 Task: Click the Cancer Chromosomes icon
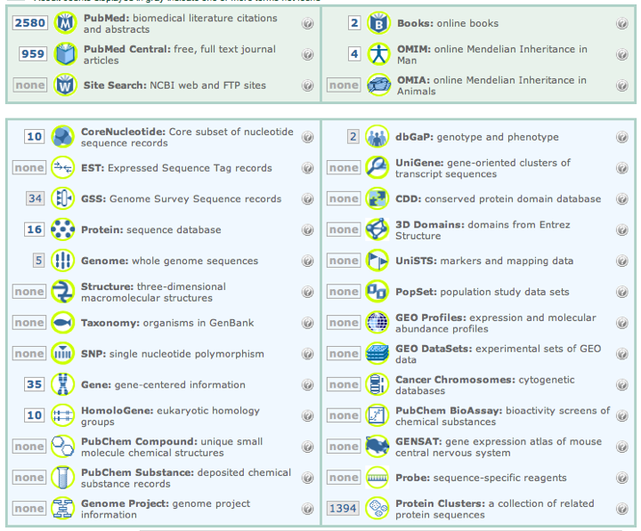pyautogui.click(x=377, y=384)
